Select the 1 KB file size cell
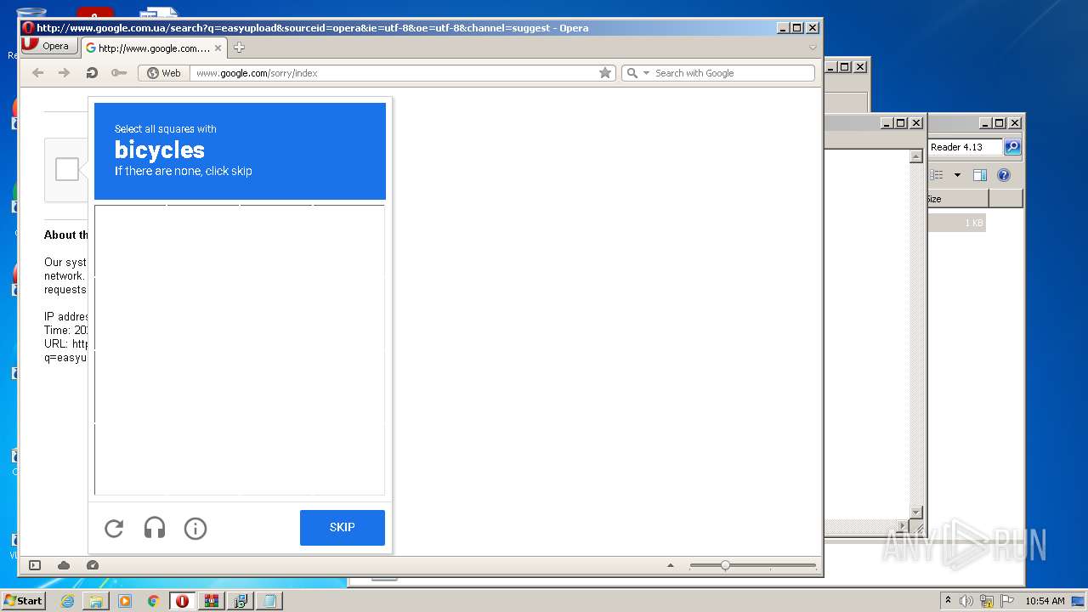1088x612 pixels. point(957,223)
